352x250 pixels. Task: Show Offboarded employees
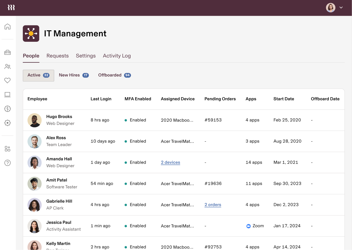(x=114, y=75)
